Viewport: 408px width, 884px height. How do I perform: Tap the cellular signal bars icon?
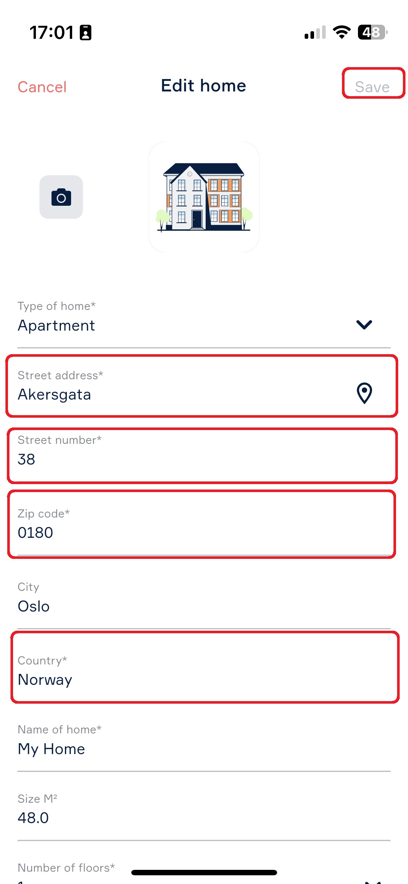315,32
